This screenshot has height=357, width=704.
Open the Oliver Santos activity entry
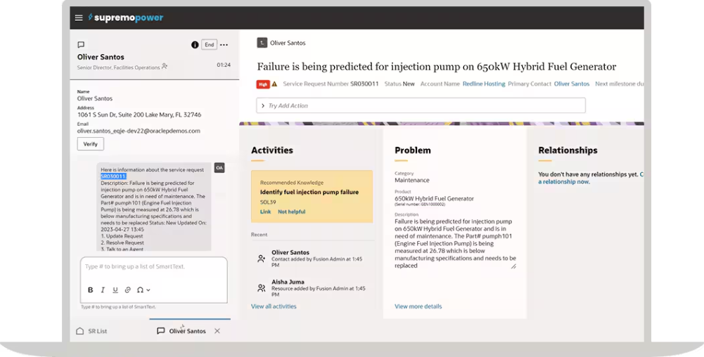(313, 259)
